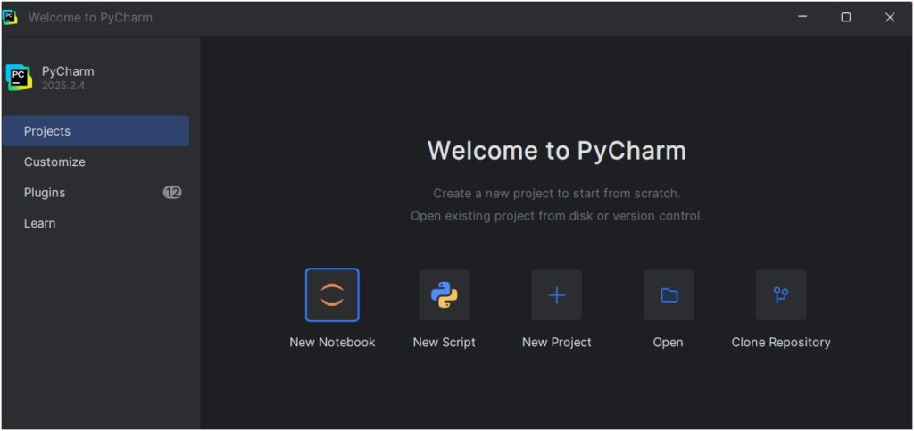Click the Python logo New Script icon
This screenshot has width=914, height=431.
pos(445,295)
